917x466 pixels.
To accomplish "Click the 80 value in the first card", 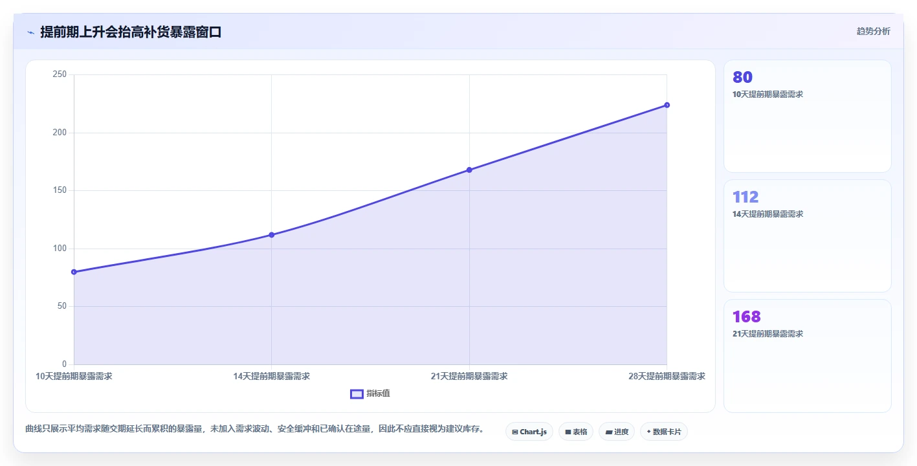I will click(742, 78).
